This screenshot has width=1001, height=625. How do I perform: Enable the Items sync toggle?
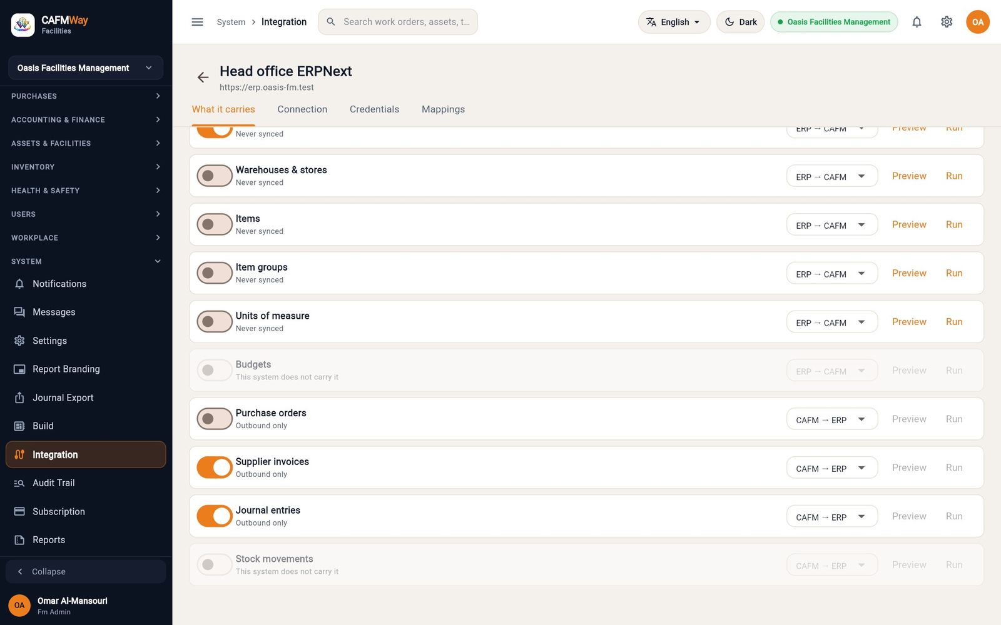click(215, 224)
